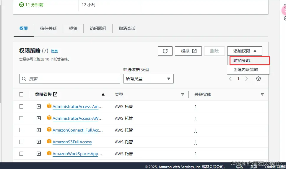The height and width of the screenshot is (169, 286).
Task: Click policy box icon for AmazonConnect_FullAcc
Action: 49,129
